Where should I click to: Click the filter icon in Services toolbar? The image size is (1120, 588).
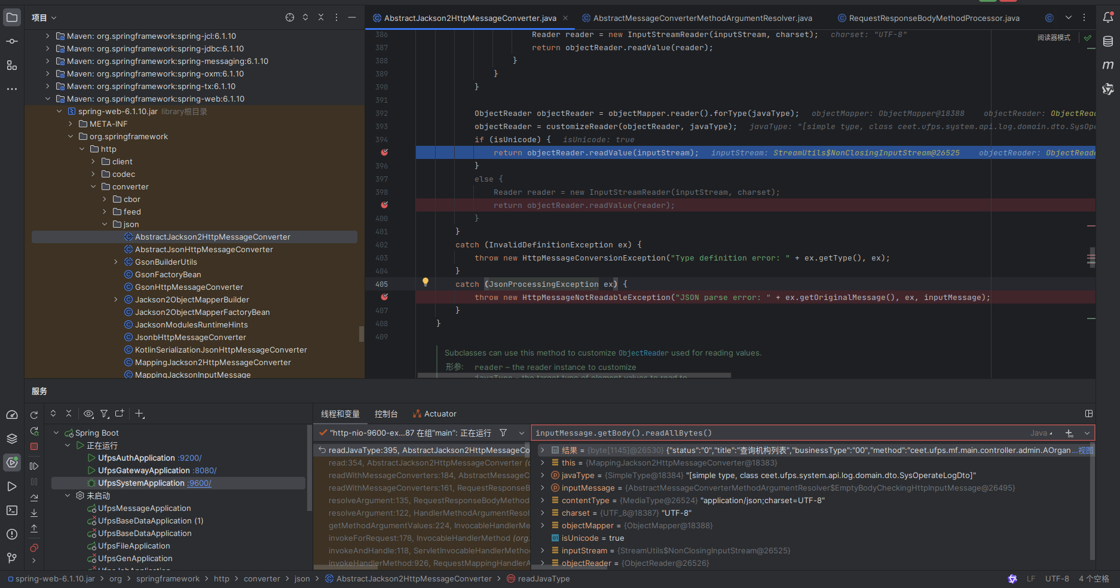[x=105, y=414]
